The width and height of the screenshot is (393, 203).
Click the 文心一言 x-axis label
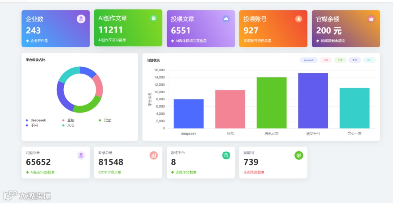tap(354, 134)
